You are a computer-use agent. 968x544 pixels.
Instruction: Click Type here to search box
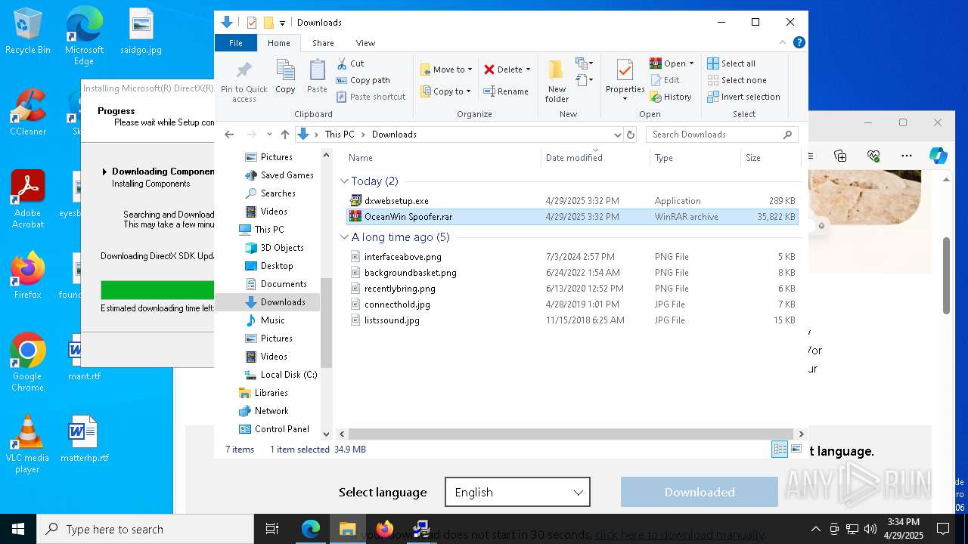(x=145, y=529)
